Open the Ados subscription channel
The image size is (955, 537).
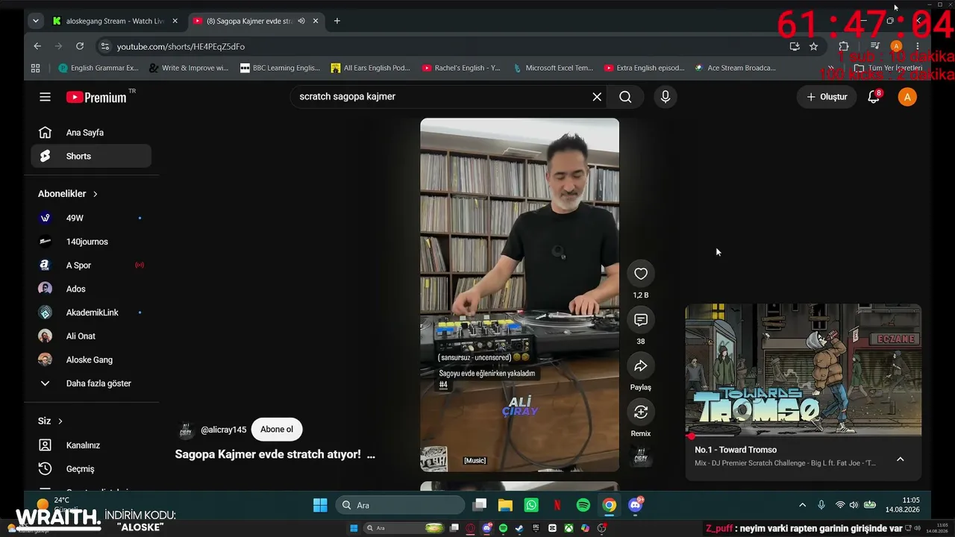pyautogui.click(x=91, y=289)
